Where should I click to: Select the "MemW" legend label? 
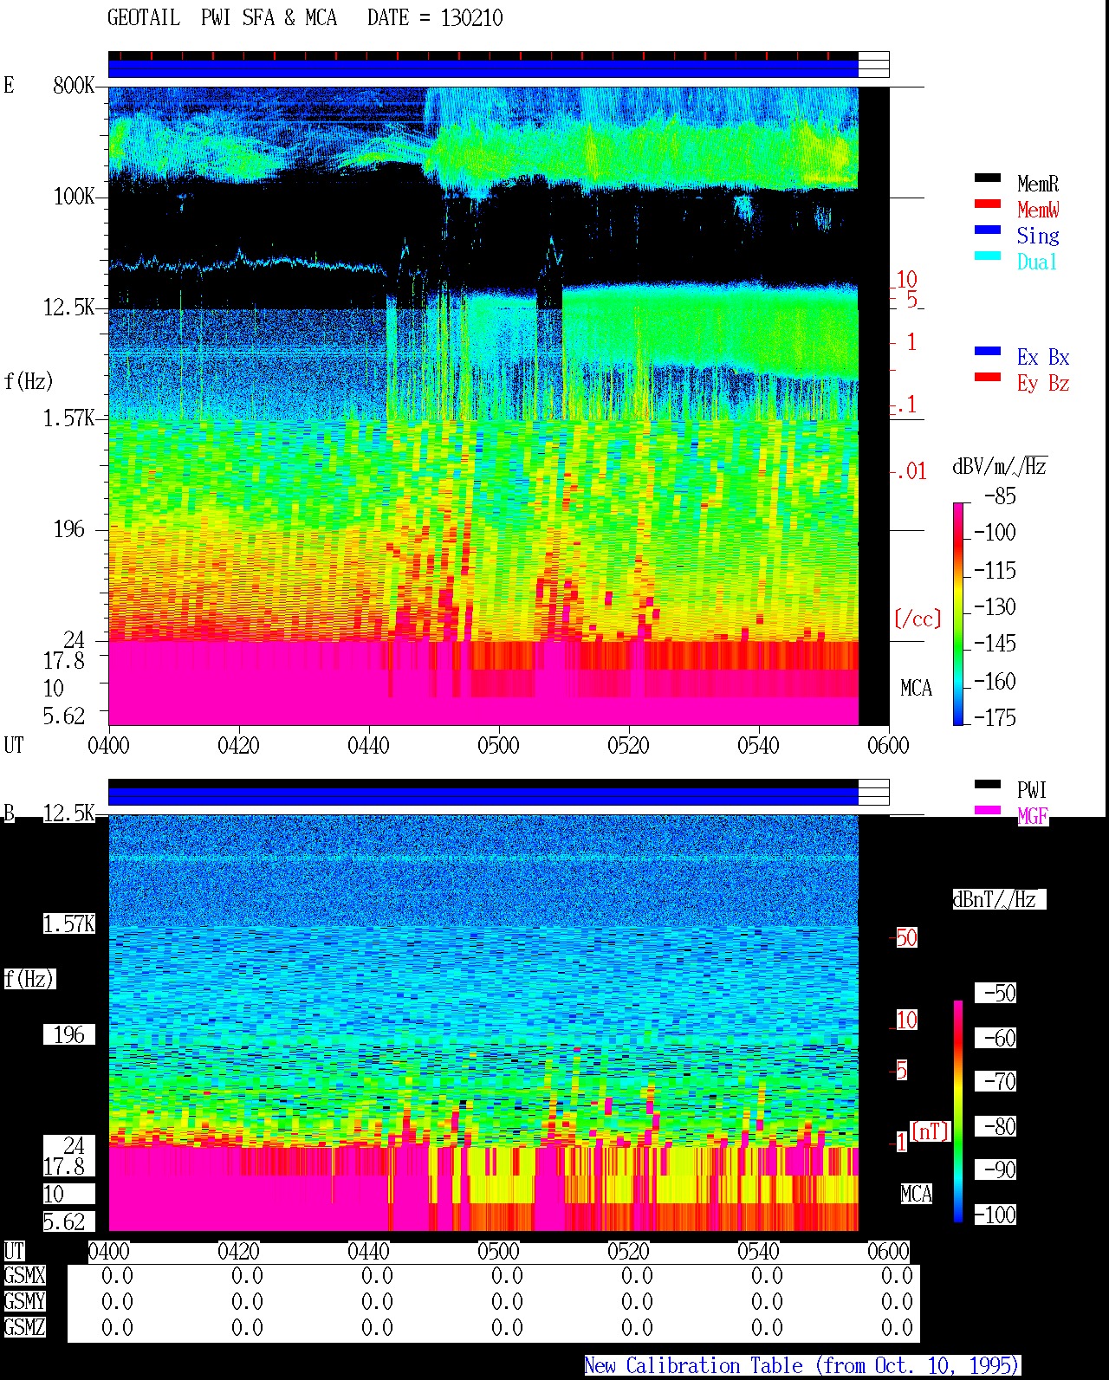pos(1038,210)
